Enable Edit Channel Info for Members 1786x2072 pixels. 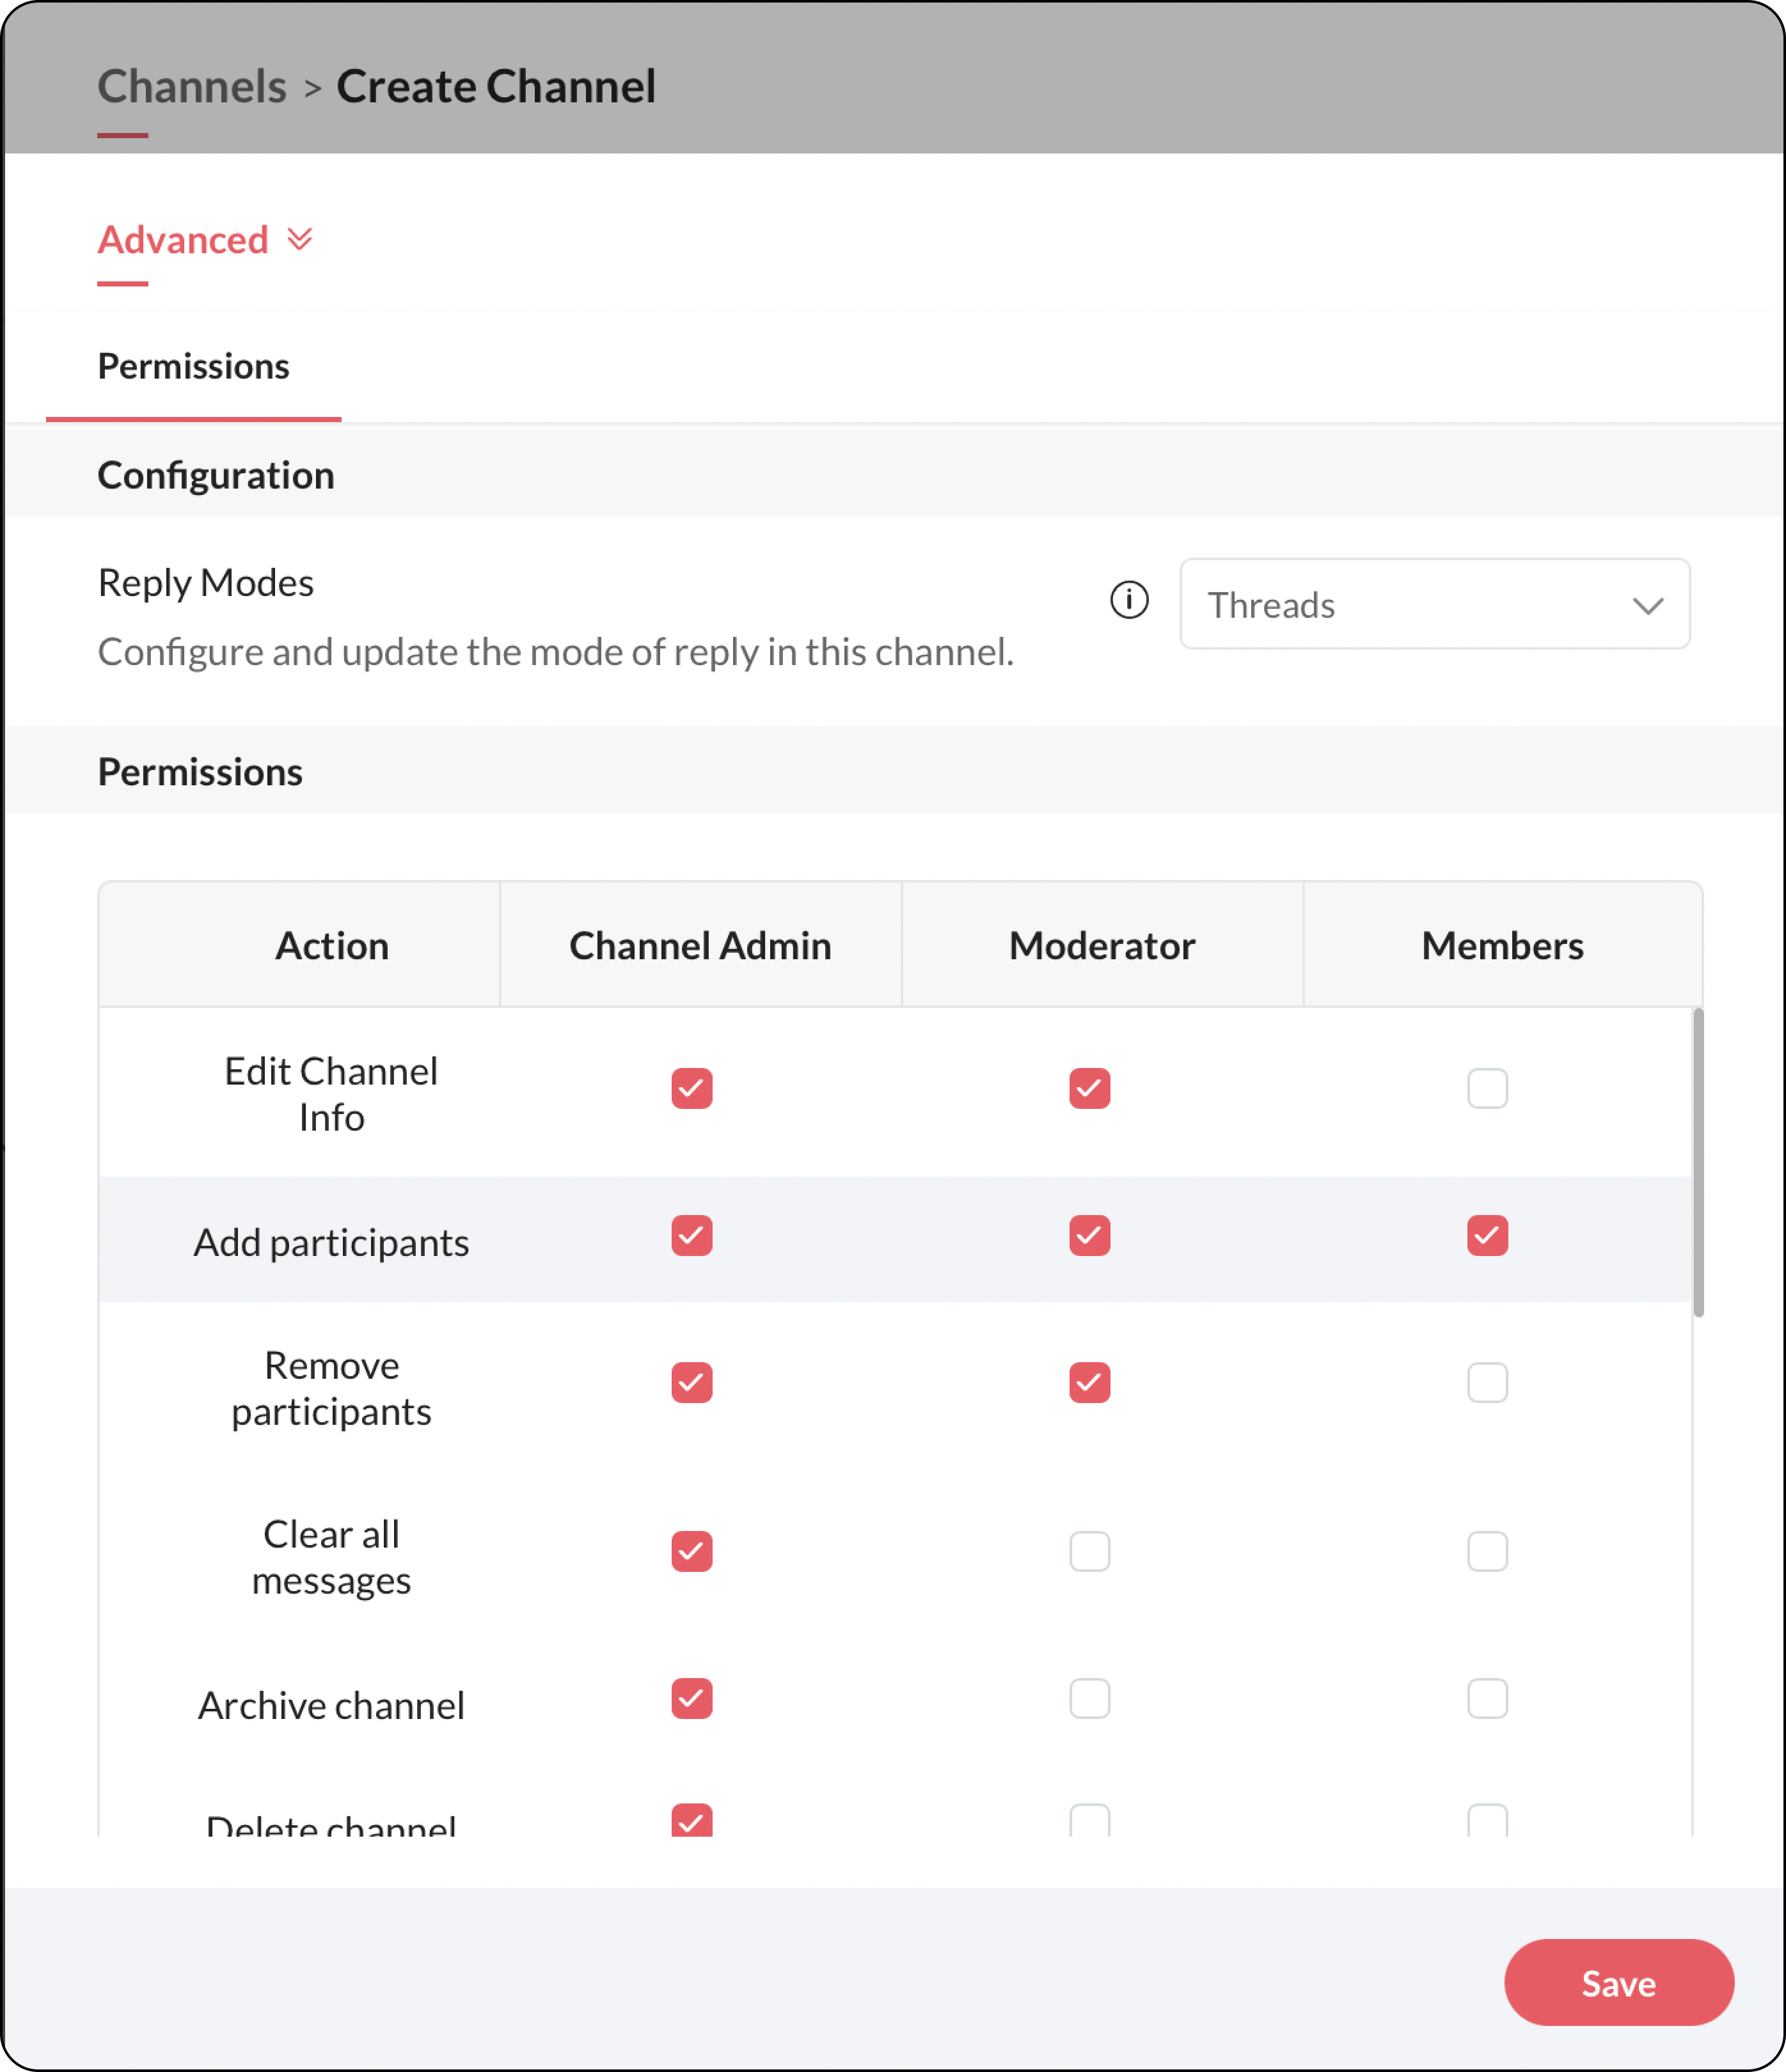[x=1487, y=1088]
